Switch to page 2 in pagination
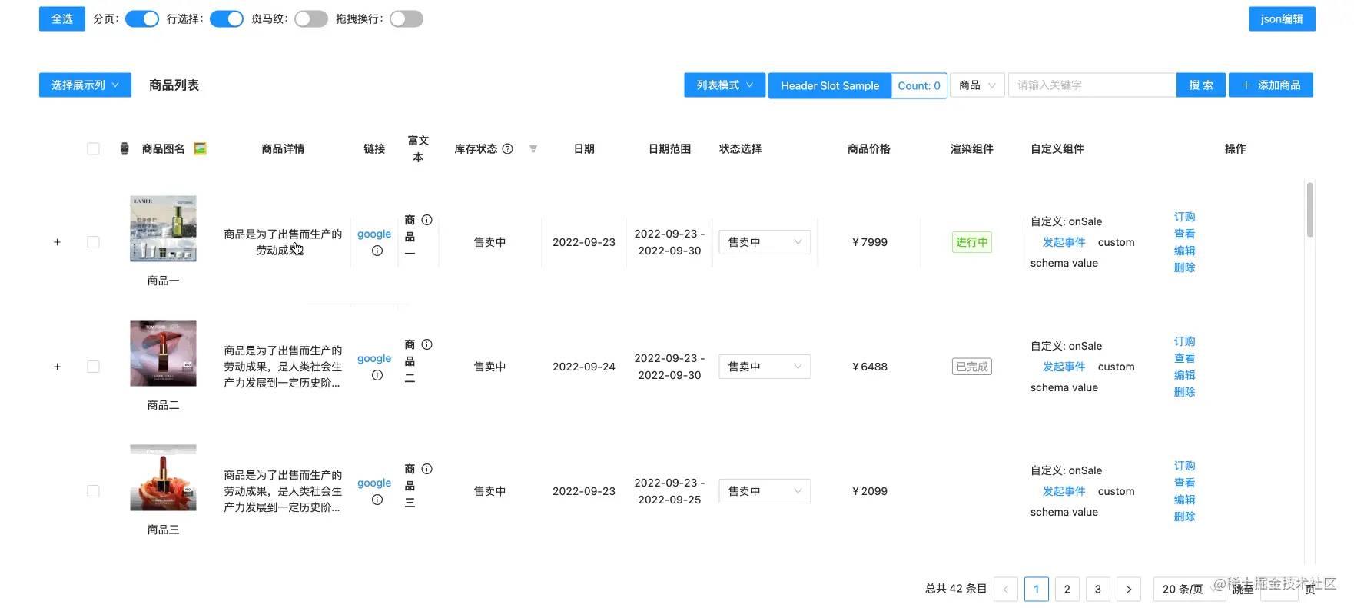The width and height of the screenshot is (1354, 608). pos(1067,589)
